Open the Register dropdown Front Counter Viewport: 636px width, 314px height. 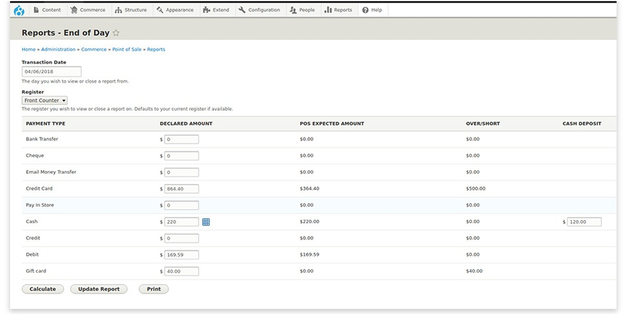point(45,100)
